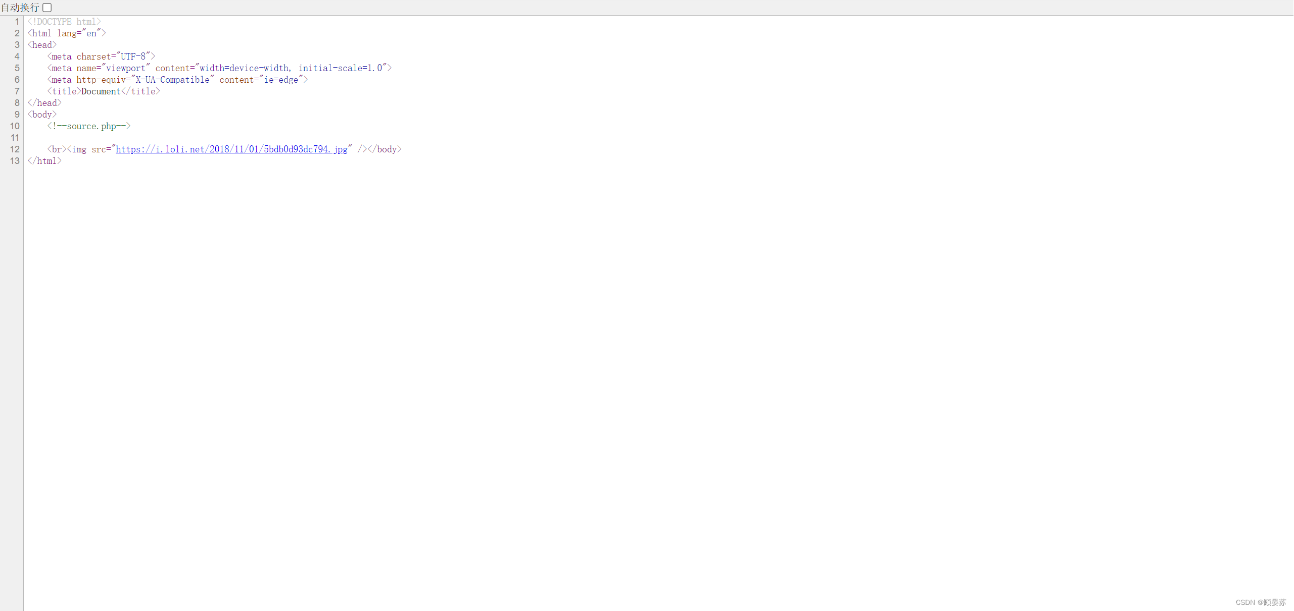Click line number 13
This screenshot has width=1294, height=611.
pyautogui.click(x=15, y=161)
